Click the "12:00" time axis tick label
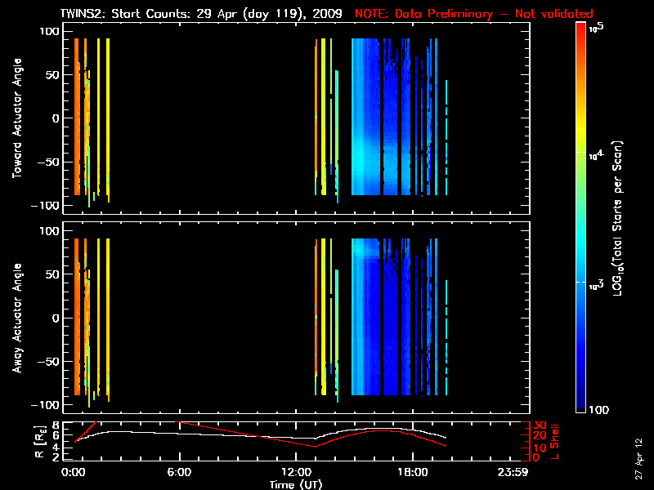The height and width of the screenshot is (490, 654). (x=296, y=472)
